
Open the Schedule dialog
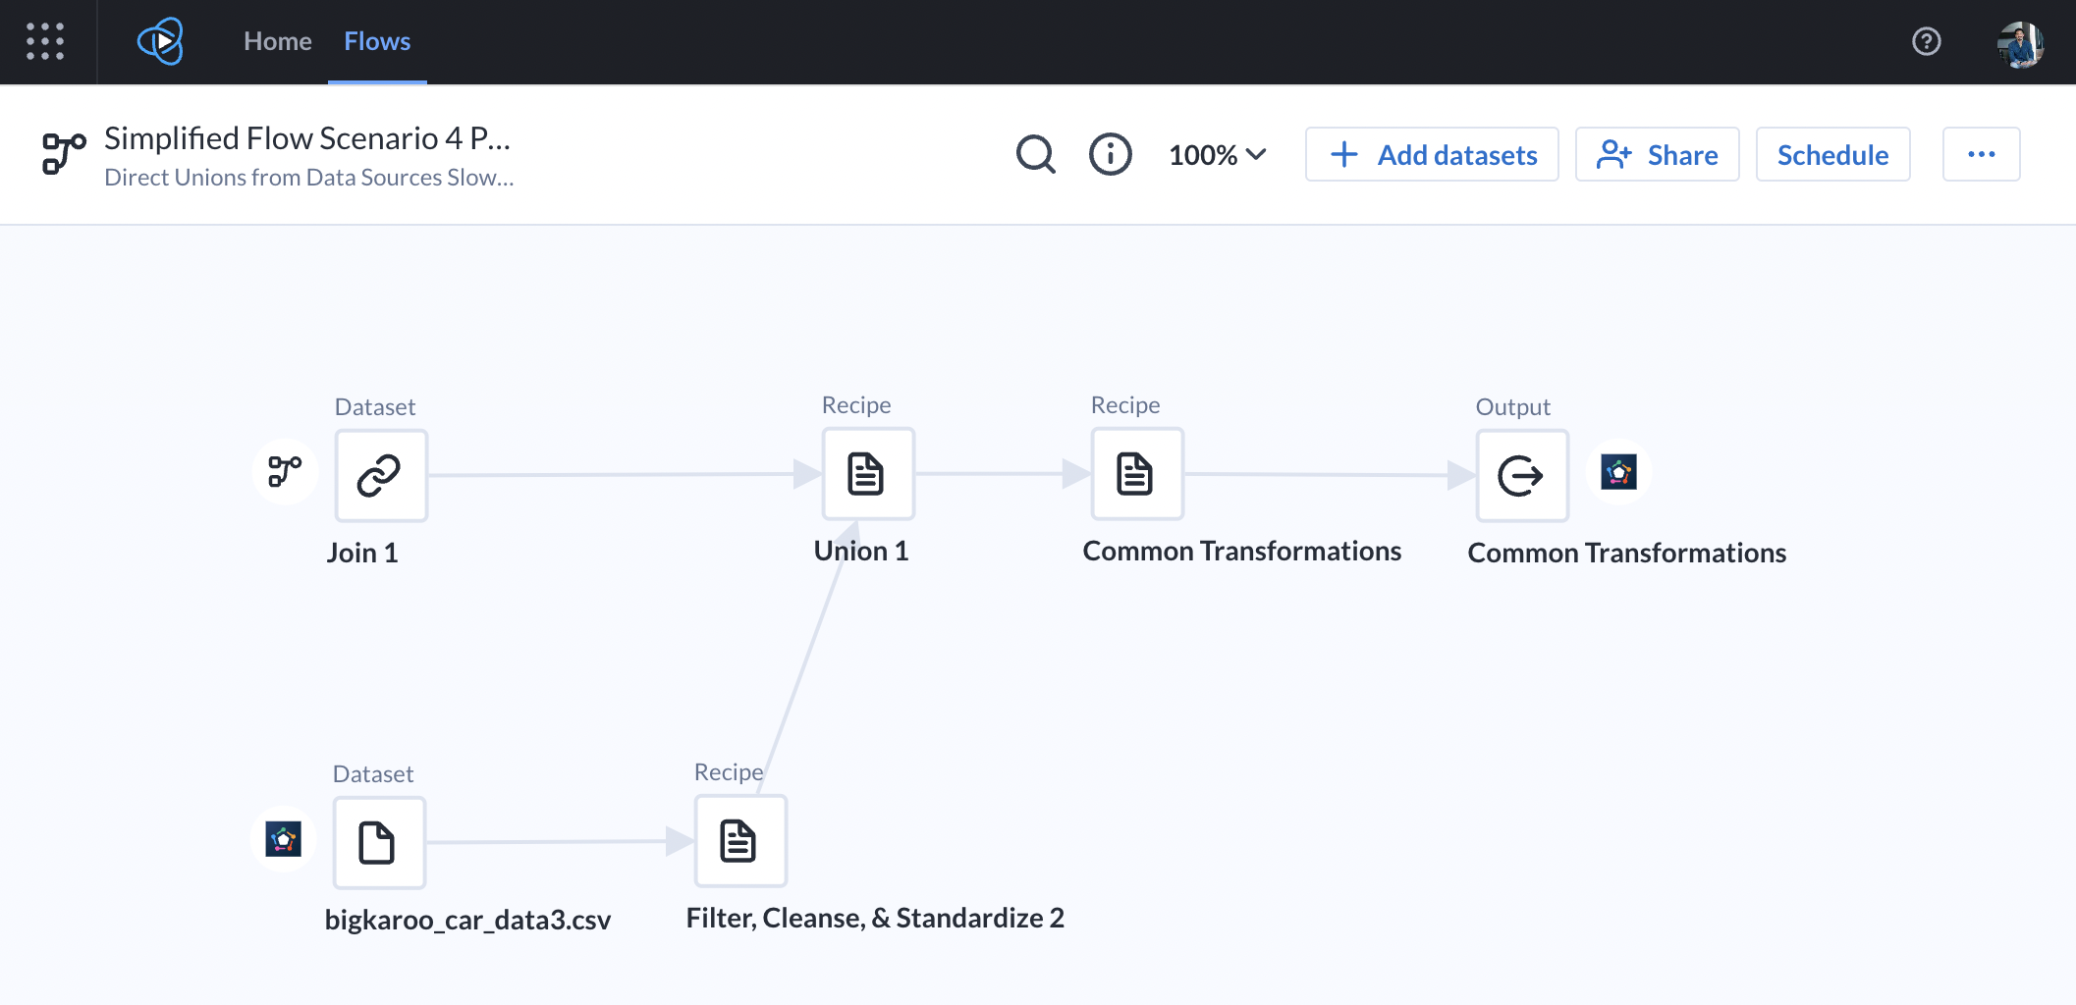point(1832,154)
